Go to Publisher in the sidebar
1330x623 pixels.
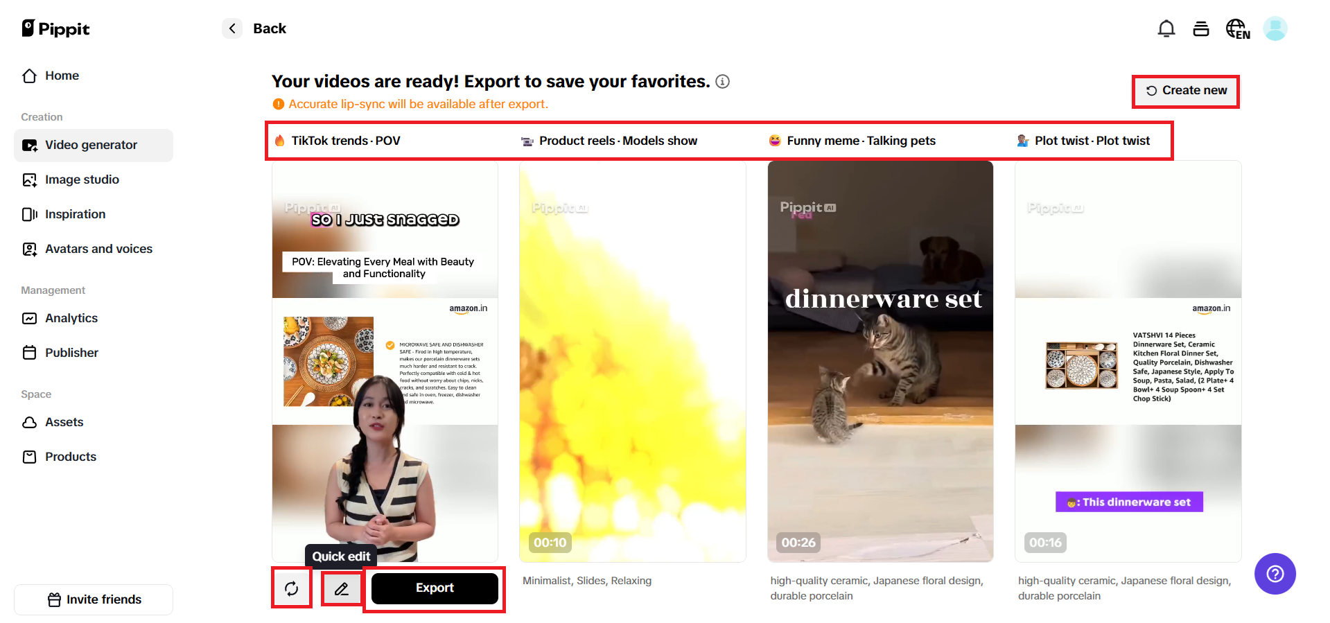pos(71,353)
